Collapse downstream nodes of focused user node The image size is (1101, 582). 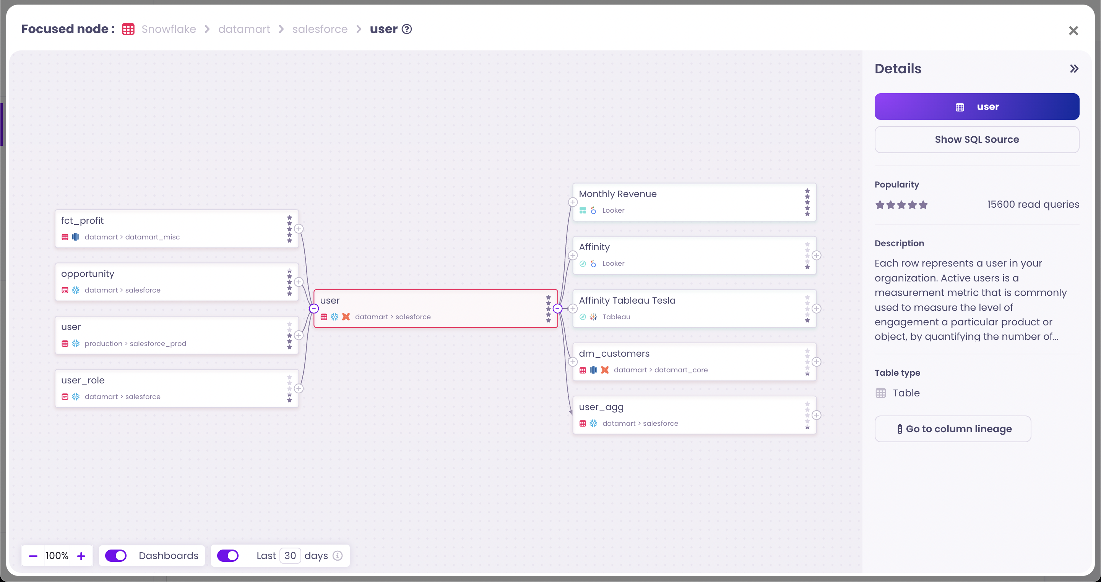click(x=557, y=308)
